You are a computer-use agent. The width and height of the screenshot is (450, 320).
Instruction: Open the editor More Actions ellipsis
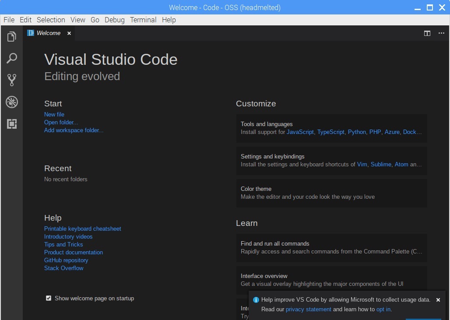441,33
